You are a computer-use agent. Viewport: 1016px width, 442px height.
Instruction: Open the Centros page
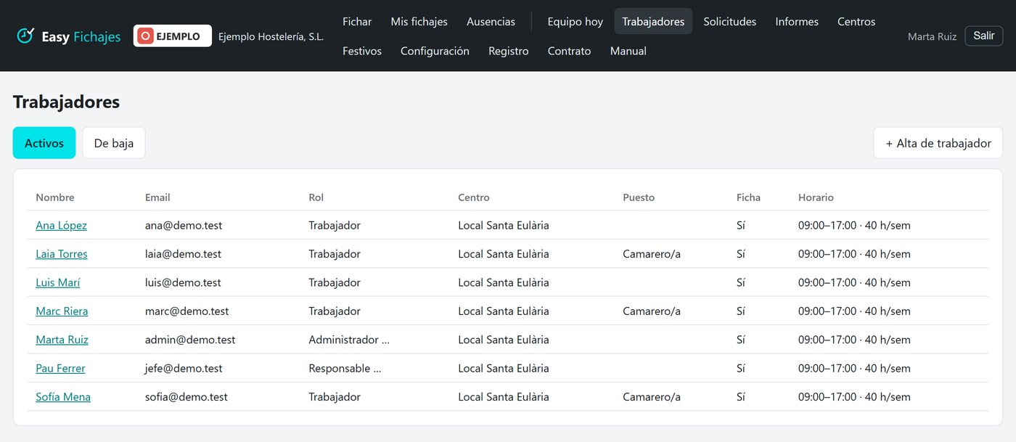[856, 22]
